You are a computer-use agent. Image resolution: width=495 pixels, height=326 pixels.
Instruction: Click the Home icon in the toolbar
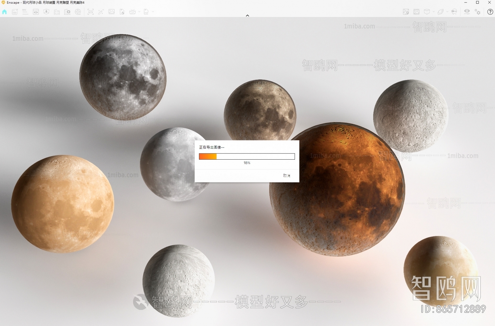[x=4, y=12]
